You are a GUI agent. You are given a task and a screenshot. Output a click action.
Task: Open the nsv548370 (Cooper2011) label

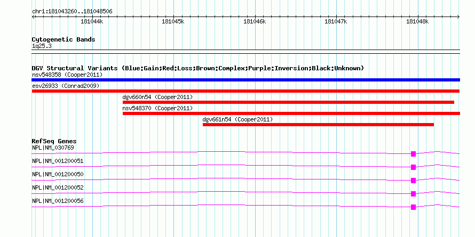click(157, 108)
